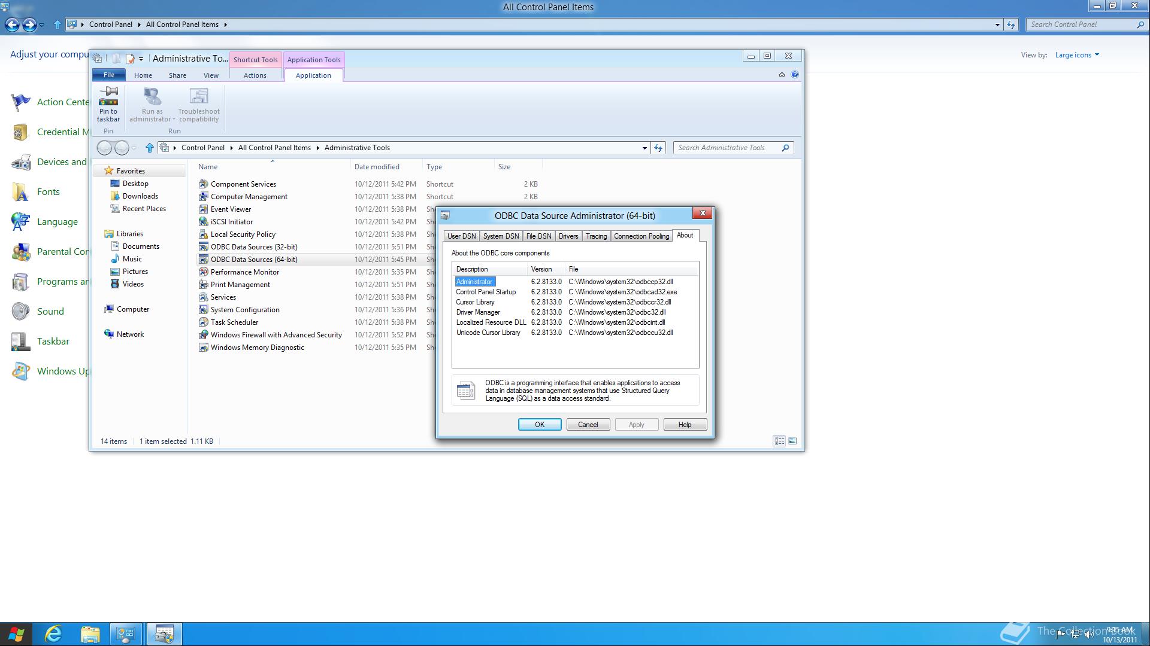The width and height of the screenshot is (1150, 646).
Task: Click the Windows Start button
Action: point(16,634)
